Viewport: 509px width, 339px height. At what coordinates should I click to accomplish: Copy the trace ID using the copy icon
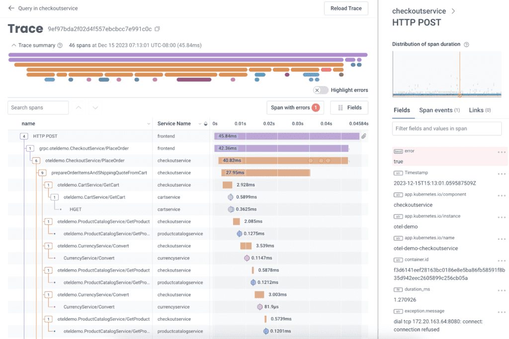(157, 29)
